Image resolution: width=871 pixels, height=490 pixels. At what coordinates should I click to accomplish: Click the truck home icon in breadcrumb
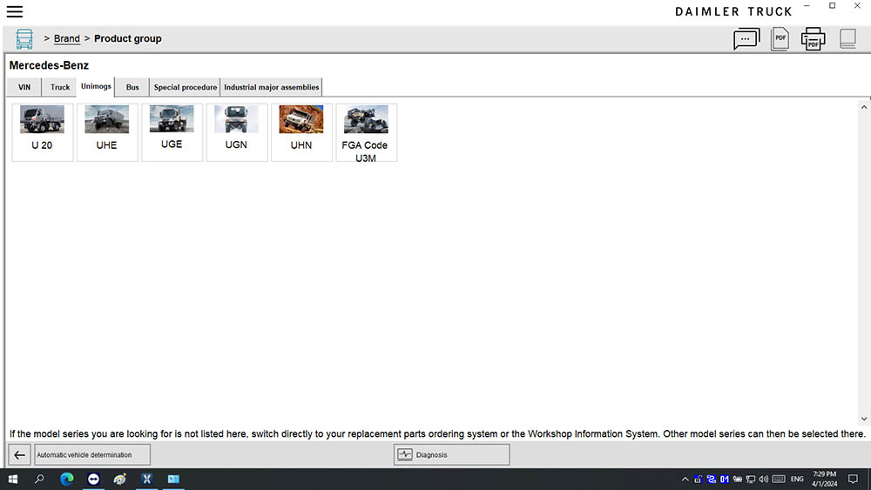24,39
